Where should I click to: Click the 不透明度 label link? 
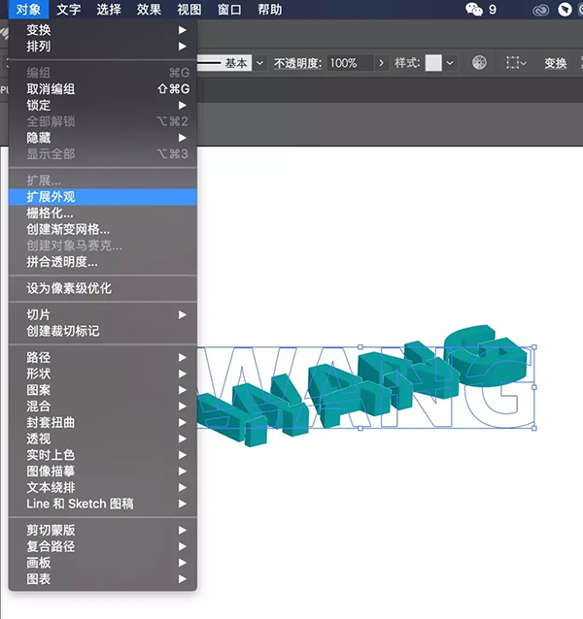(x=298, y=63)
